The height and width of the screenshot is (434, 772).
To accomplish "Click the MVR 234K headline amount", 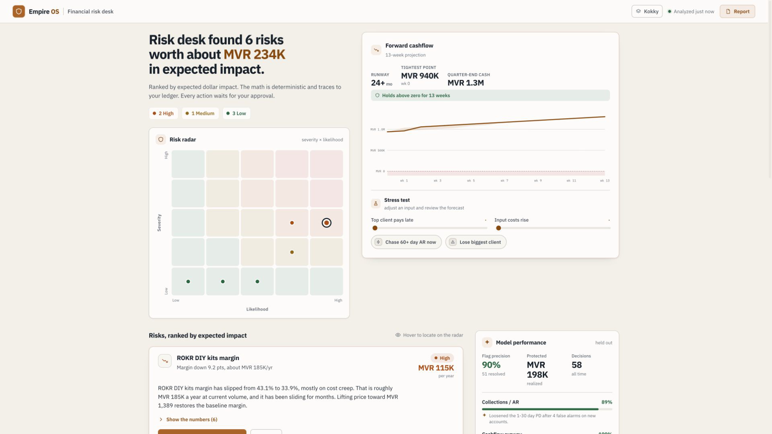I will [254, 54].
